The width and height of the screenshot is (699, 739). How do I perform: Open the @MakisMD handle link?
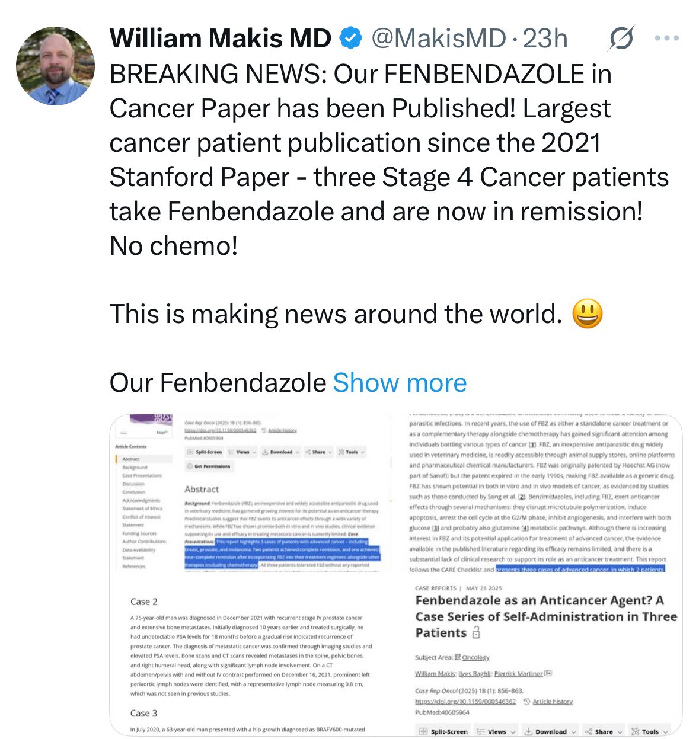tap(439, 39)
